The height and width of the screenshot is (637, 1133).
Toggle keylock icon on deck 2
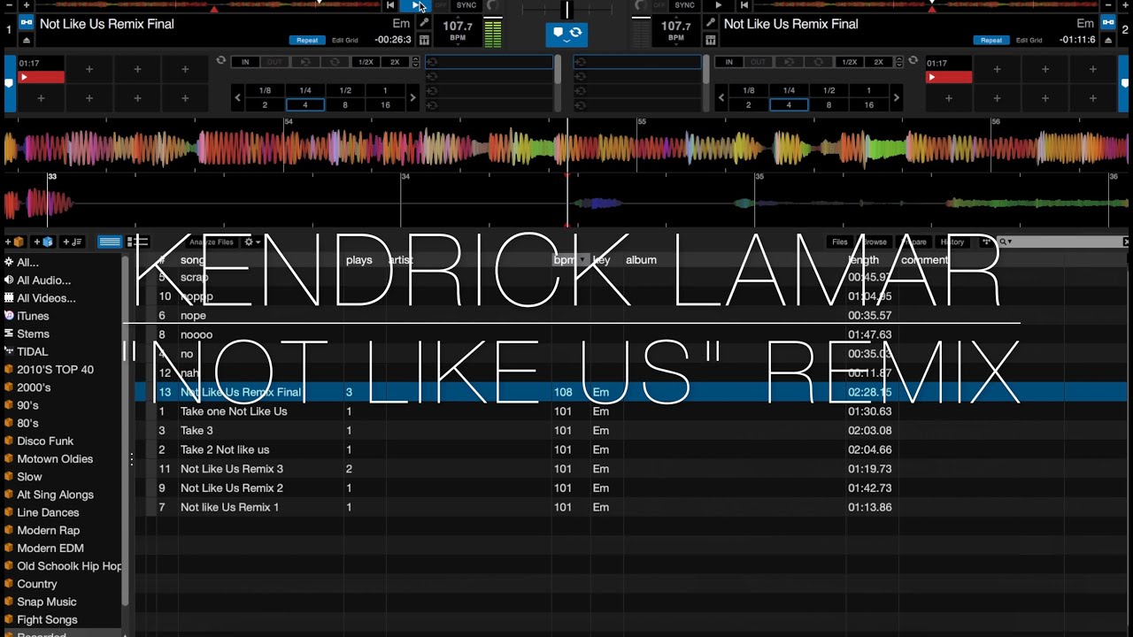[1107, 23]
